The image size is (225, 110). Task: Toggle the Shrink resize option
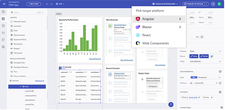point(204,56)
